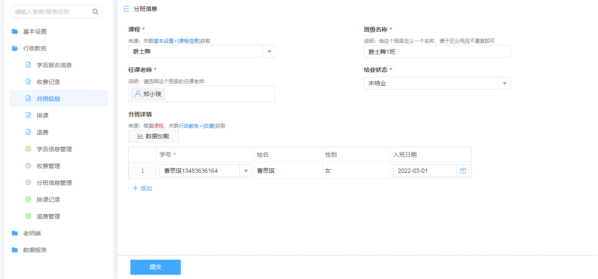The image size is (598, 279).
Task: Click the search magnifier icon in sidebar
Action: pyautogui.click(x=95, y=12)
